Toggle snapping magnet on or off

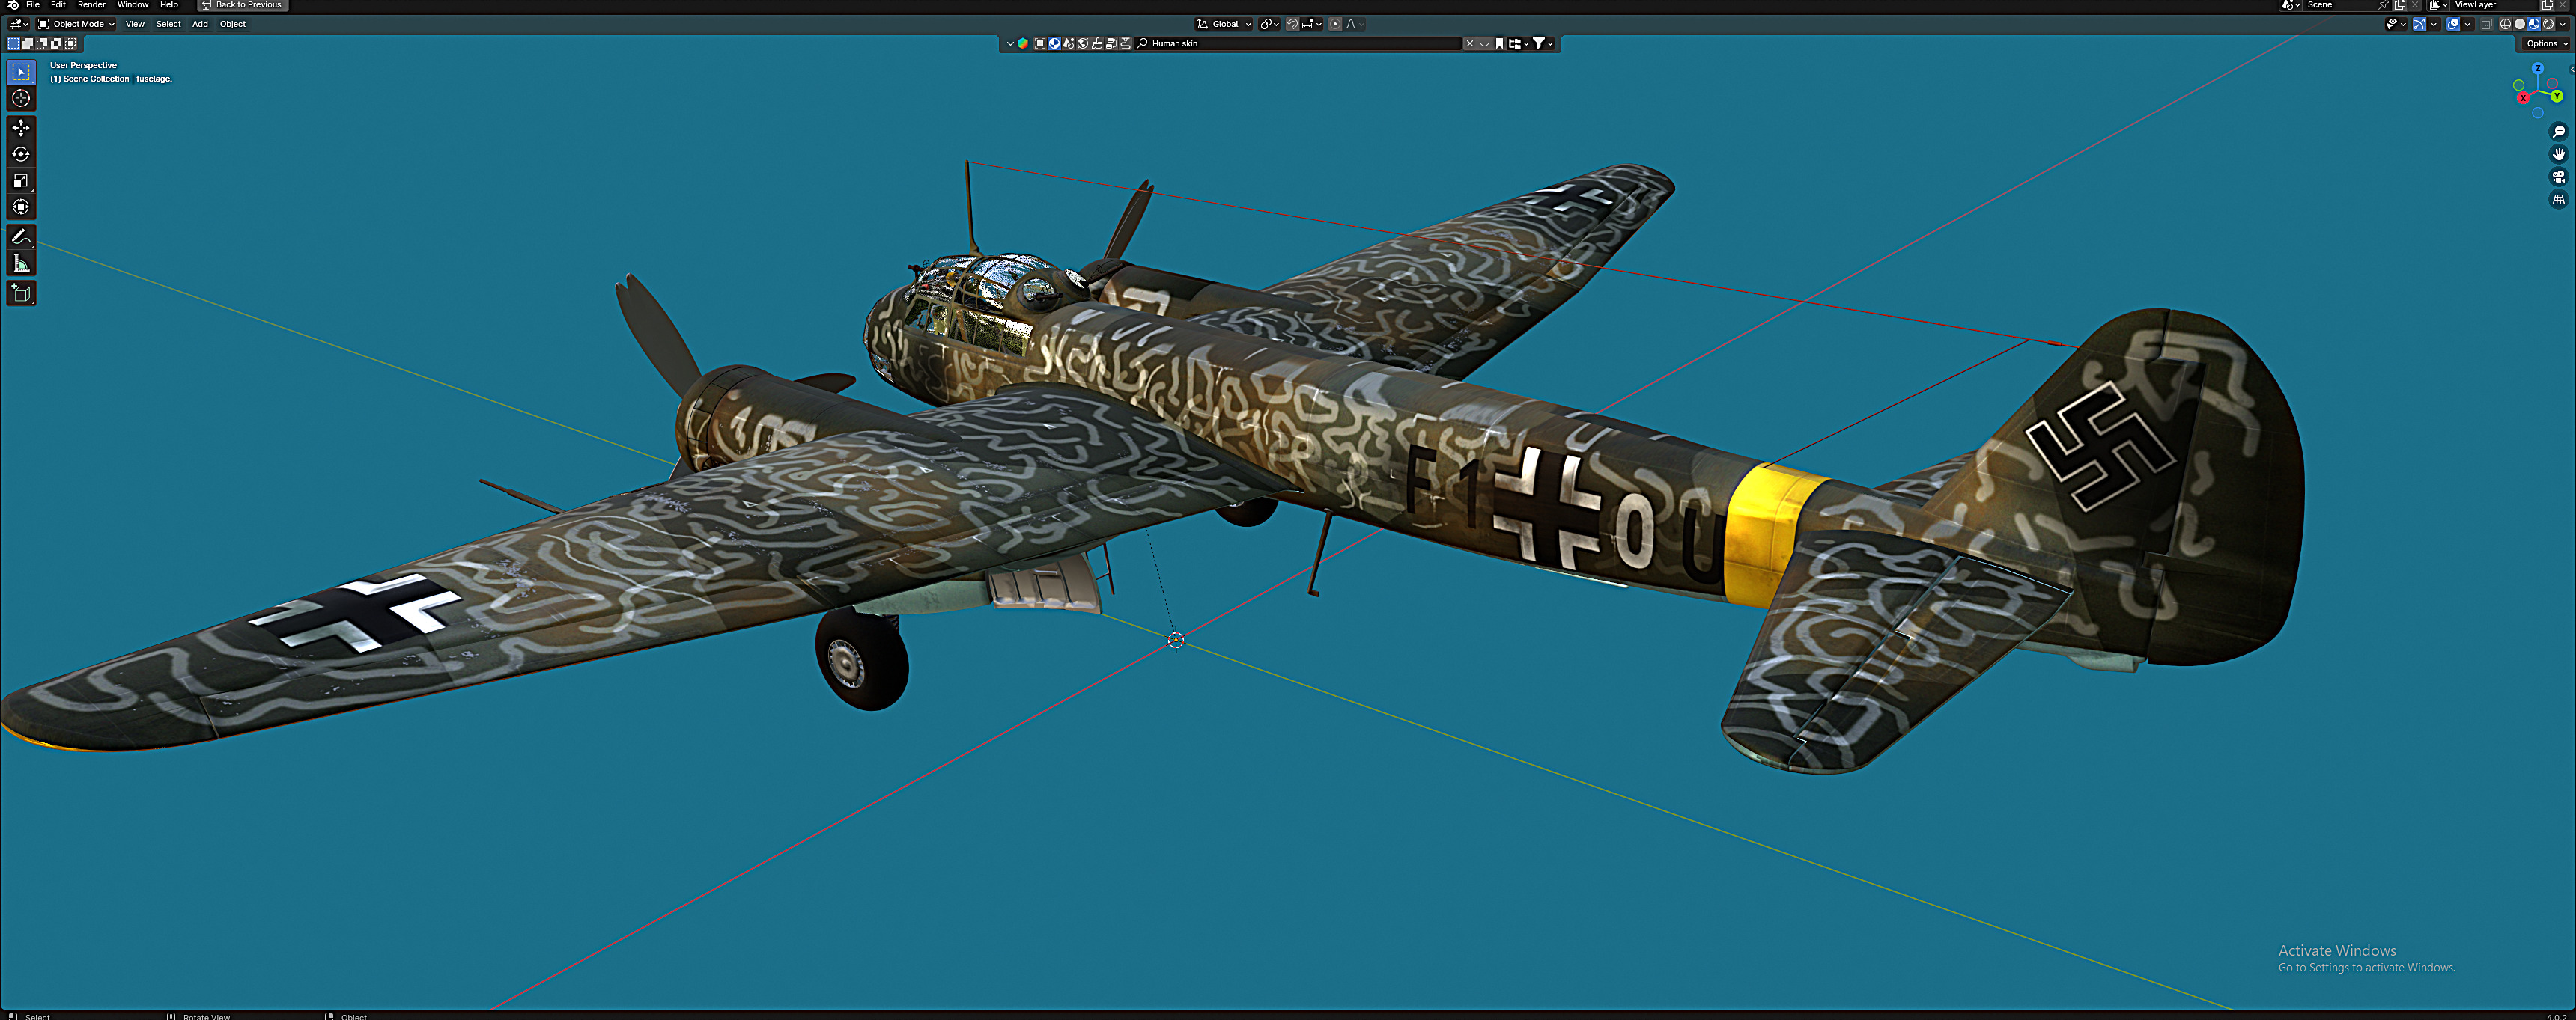click(1293, 24)
